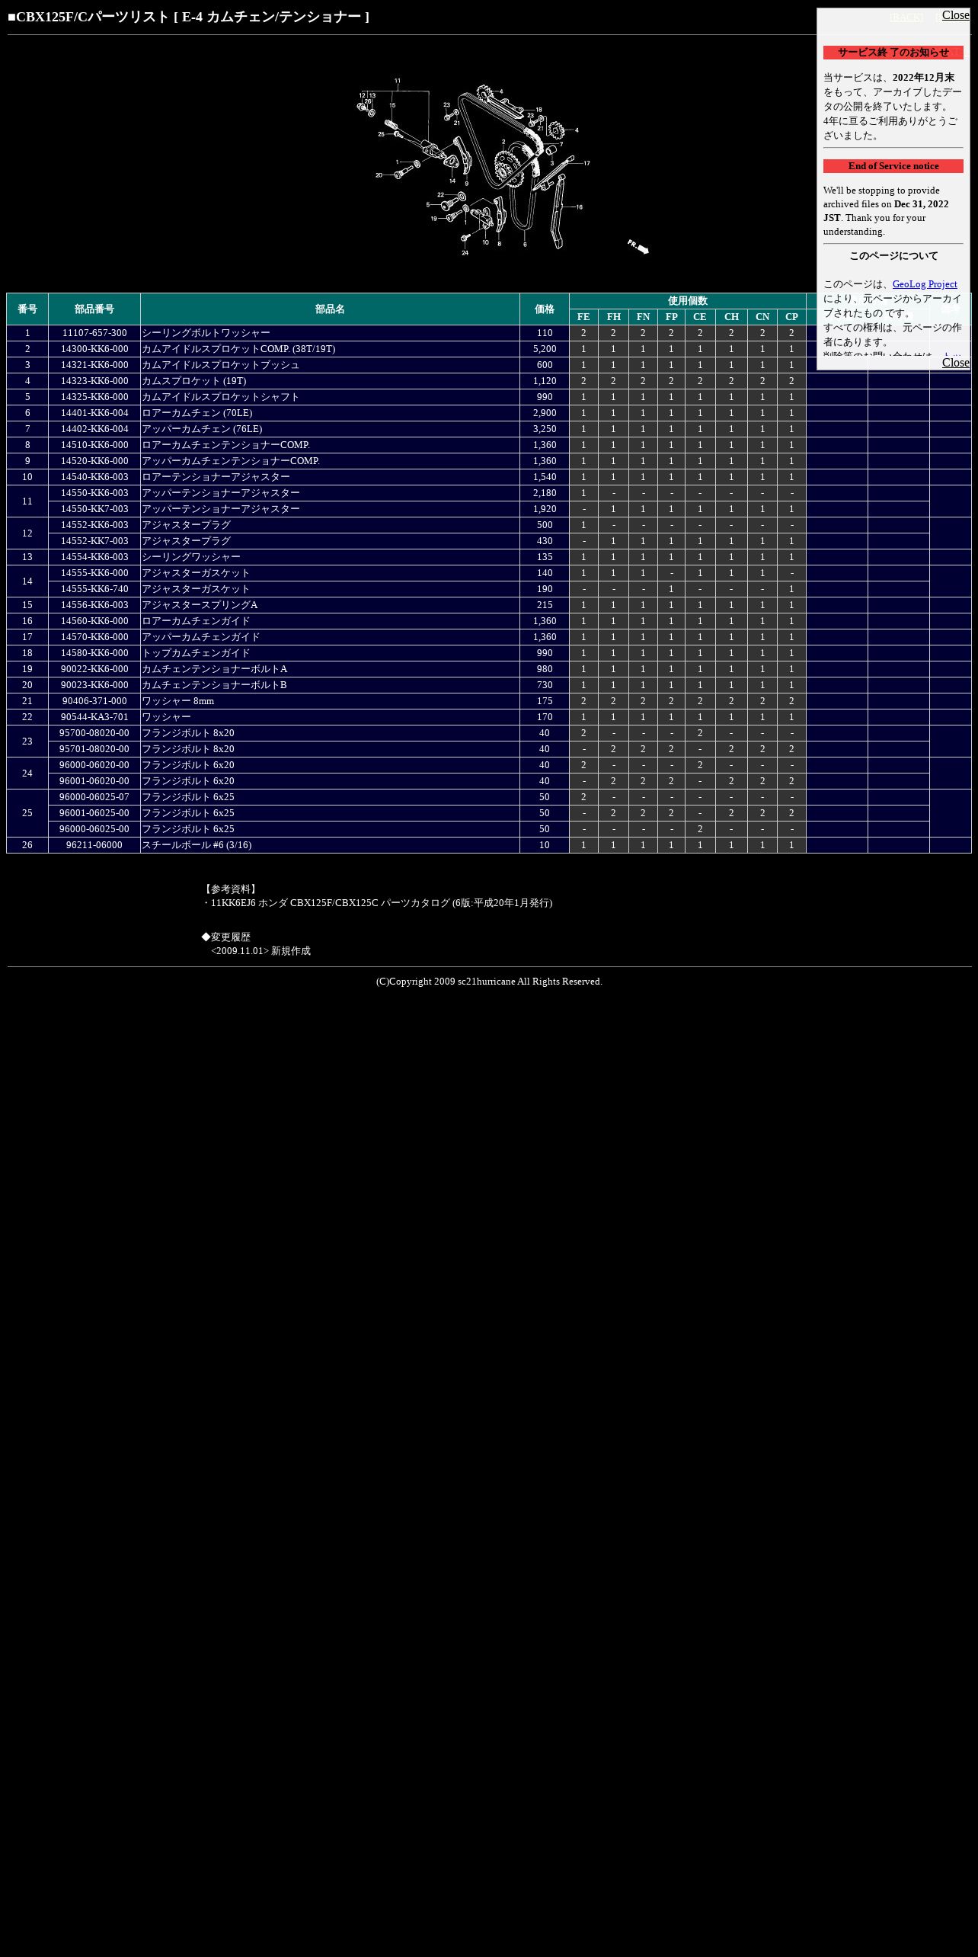This screenshot has height=1957, width=978.
Task: Select part number 14300-KK6-000
Action: [94, 349]
